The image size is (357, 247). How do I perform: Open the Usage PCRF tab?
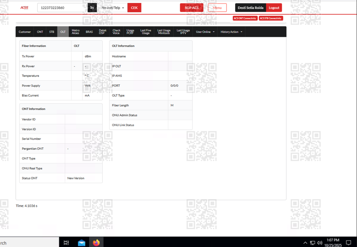[130, 32]
